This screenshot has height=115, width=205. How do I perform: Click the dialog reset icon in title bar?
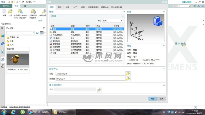point(163,2)
